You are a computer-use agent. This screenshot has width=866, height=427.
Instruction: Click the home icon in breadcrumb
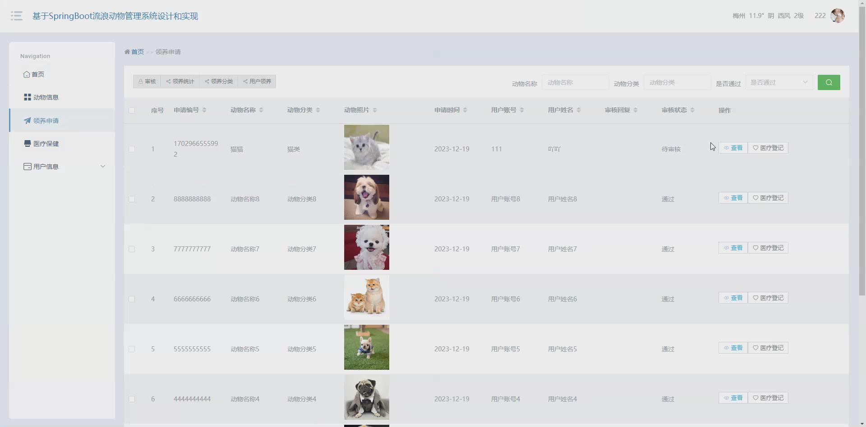(127, 52)
